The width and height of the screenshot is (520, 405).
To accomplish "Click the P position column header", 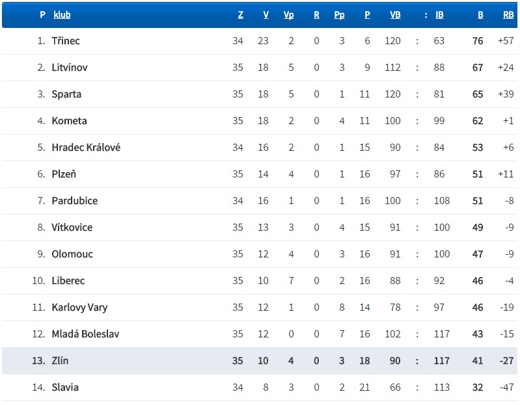I will pos(42,14).
